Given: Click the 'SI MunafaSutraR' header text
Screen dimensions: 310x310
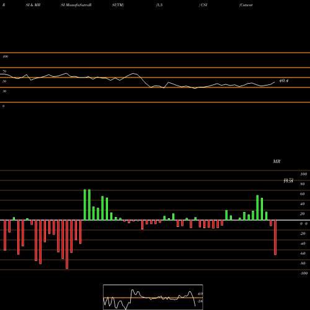Looking at the screenshot, I should pyautogui.click(x=76, y=5).
